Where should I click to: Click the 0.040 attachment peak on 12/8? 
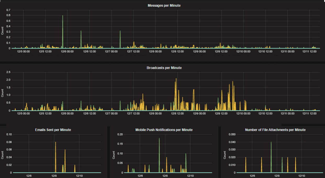click(x=271, y=142)
